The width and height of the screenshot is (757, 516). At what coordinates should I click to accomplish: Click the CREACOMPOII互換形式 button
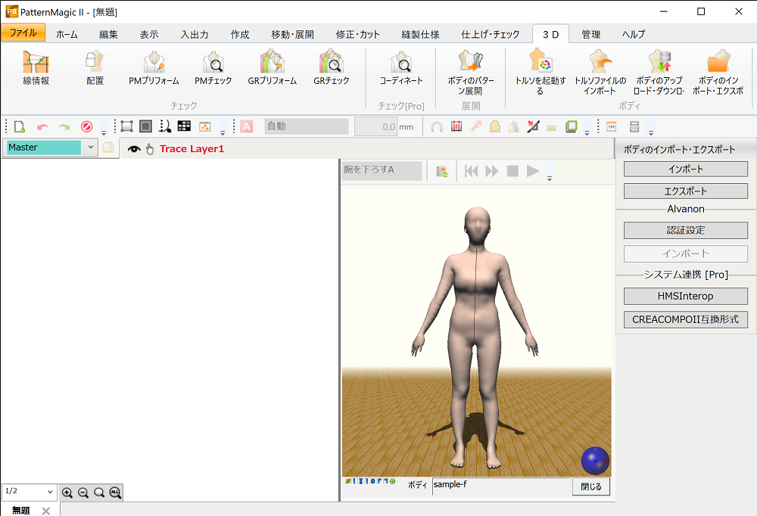point(686,319)
